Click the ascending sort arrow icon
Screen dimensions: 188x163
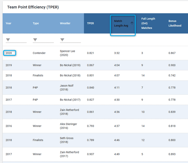(x=132, y=23)
